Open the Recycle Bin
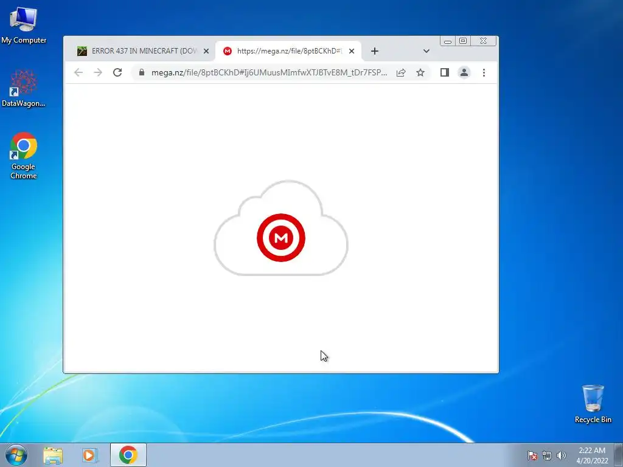623x467 pixels. [x=593, y=404]
